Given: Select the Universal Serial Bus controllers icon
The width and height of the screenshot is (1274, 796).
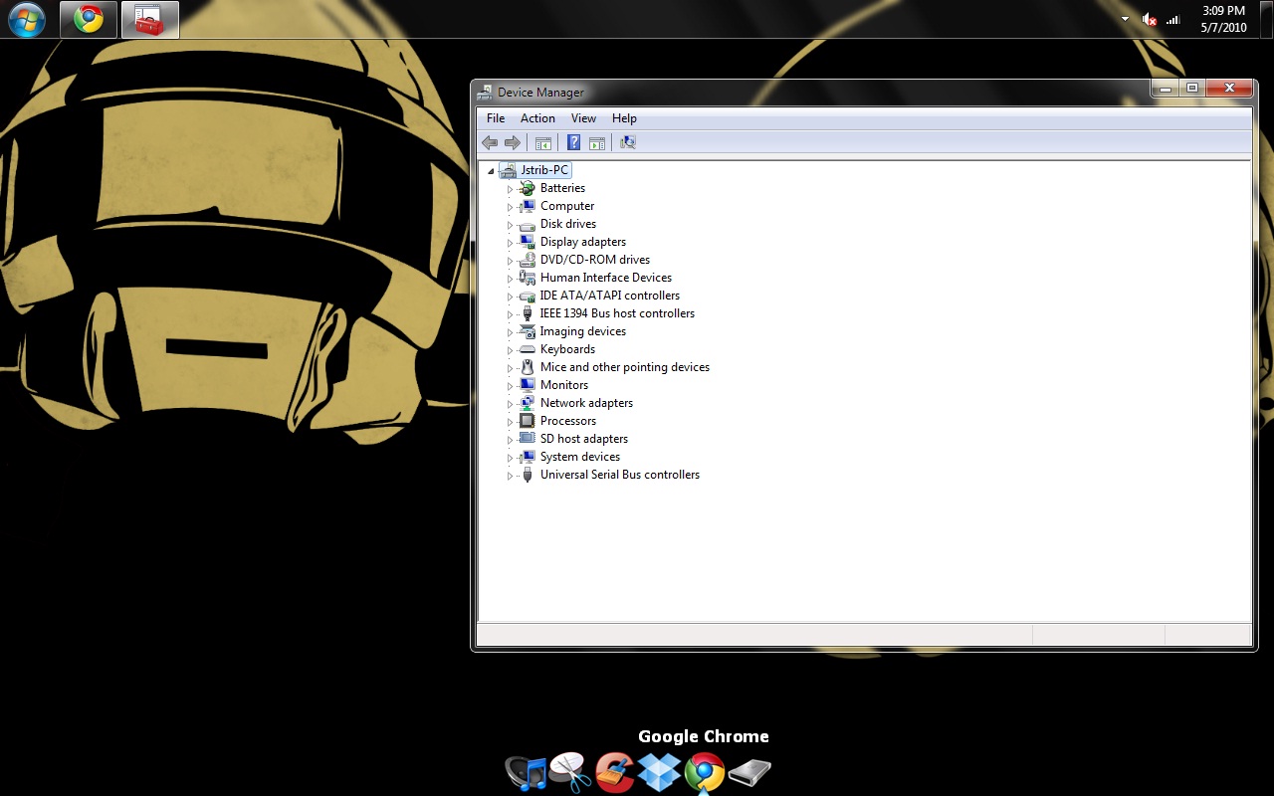Looking at the screenshot, I should tap(527, 475).
